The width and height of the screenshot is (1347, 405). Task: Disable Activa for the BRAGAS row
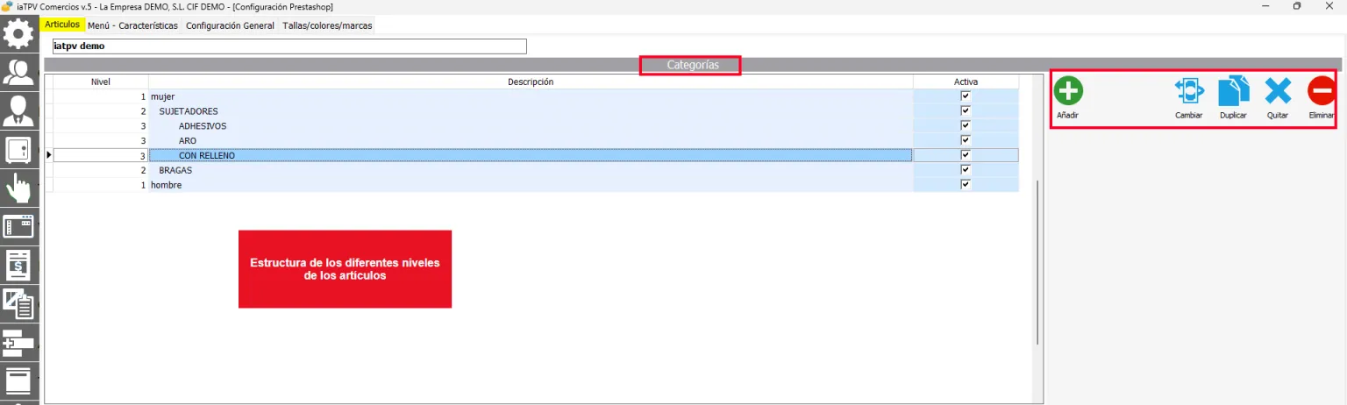coord(966,170)
